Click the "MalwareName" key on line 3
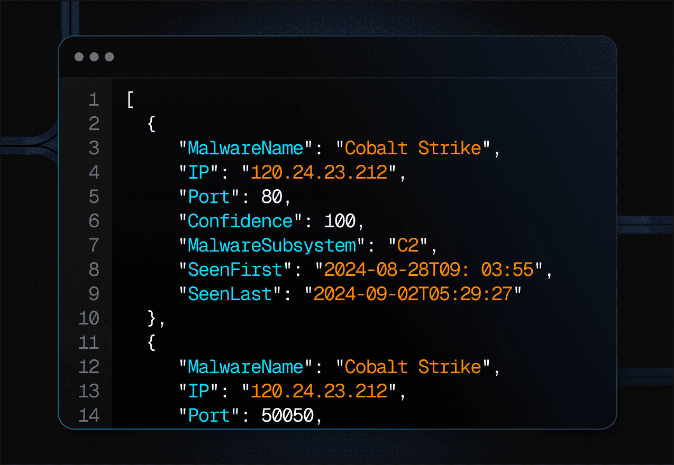The image size is (674, 465). 246,148
